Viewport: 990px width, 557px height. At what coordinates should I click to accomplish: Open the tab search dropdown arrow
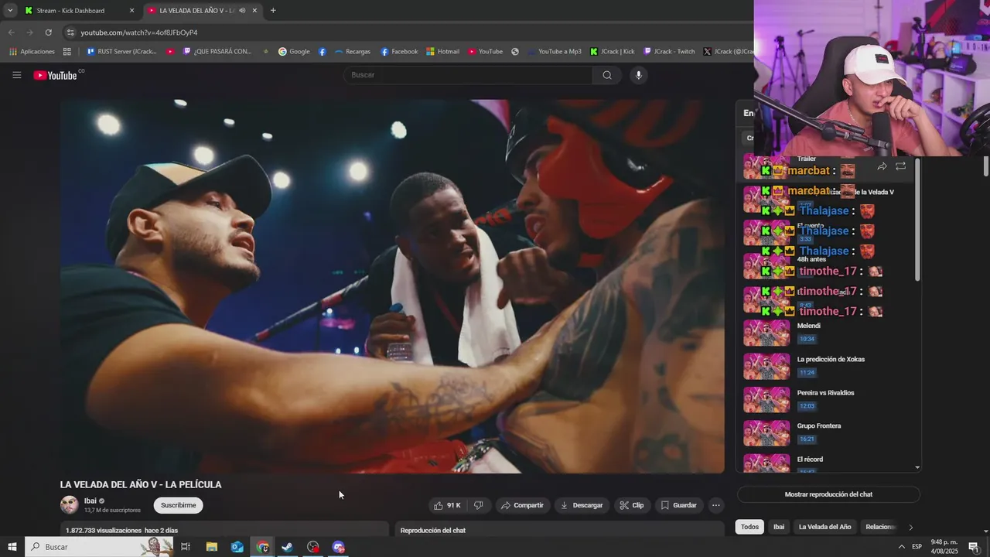pyautogui.click(x=10, y=11)
